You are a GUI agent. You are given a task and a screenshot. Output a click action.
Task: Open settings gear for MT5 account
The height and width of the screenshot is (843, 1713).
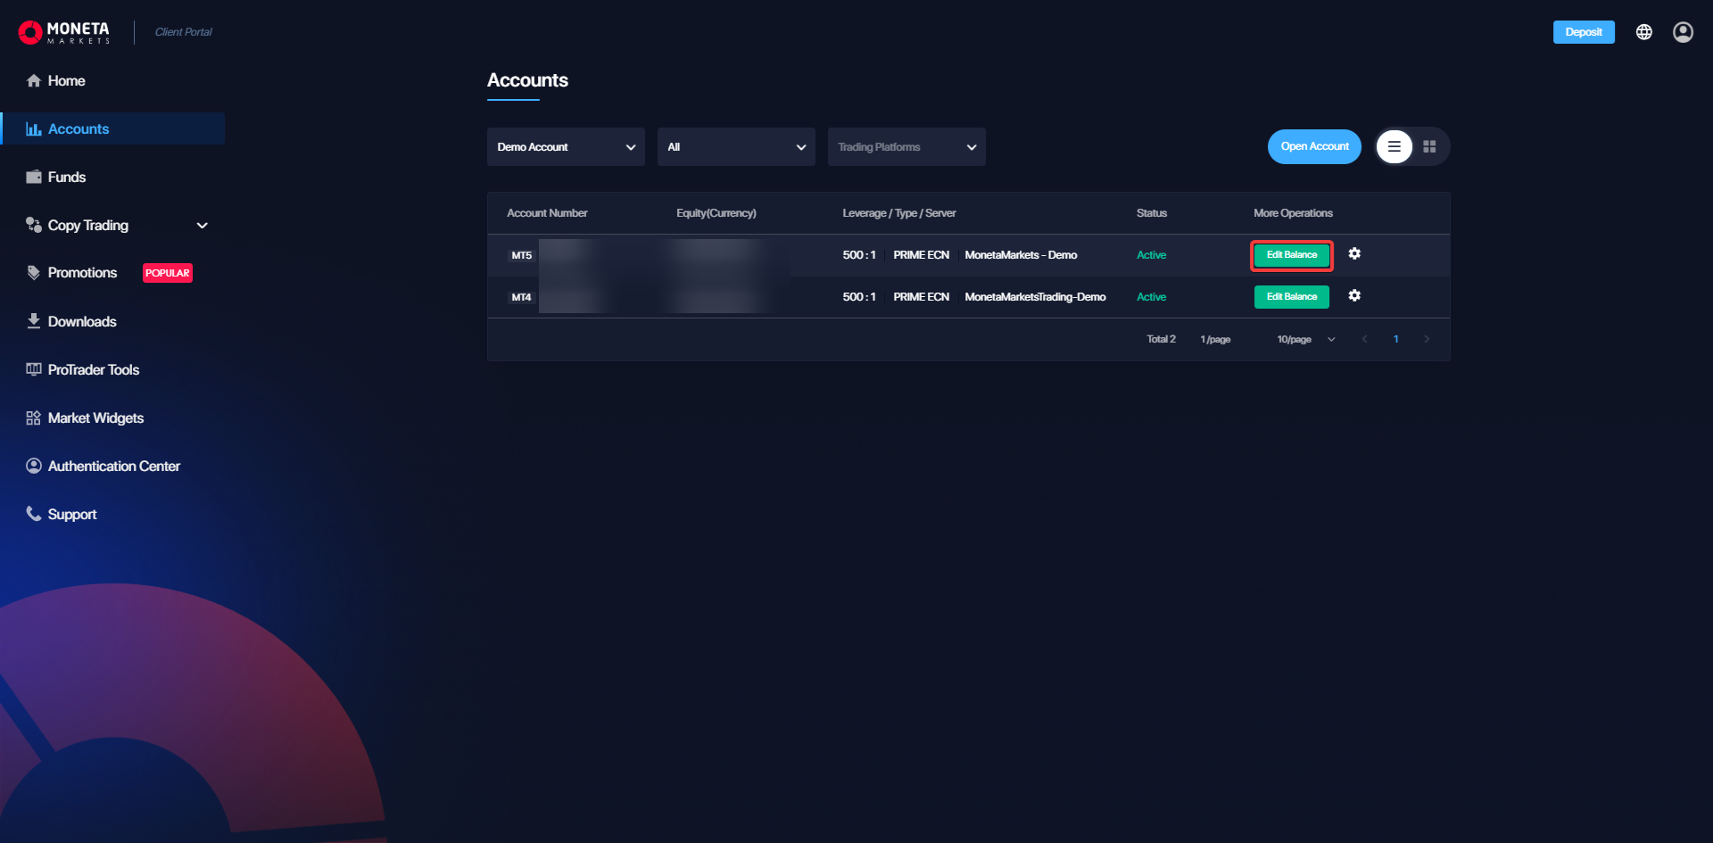tap(1354, 254)
